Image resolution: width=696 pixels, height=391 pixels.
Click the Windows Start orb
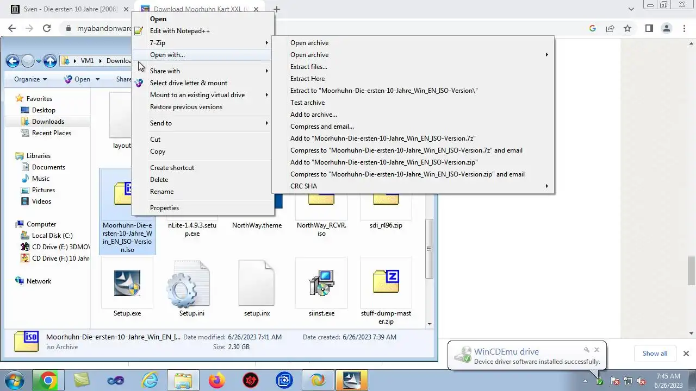point(15,381)
